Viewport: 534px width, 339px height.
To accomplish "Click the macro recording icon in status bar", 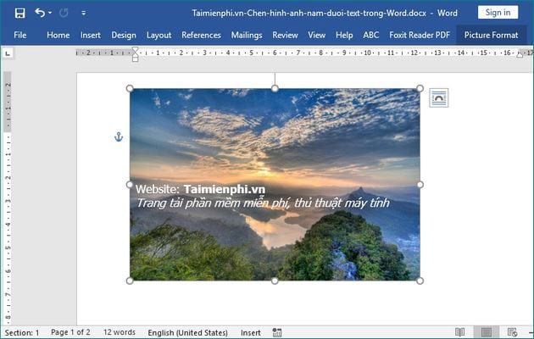I will click(x=277, y=332).
